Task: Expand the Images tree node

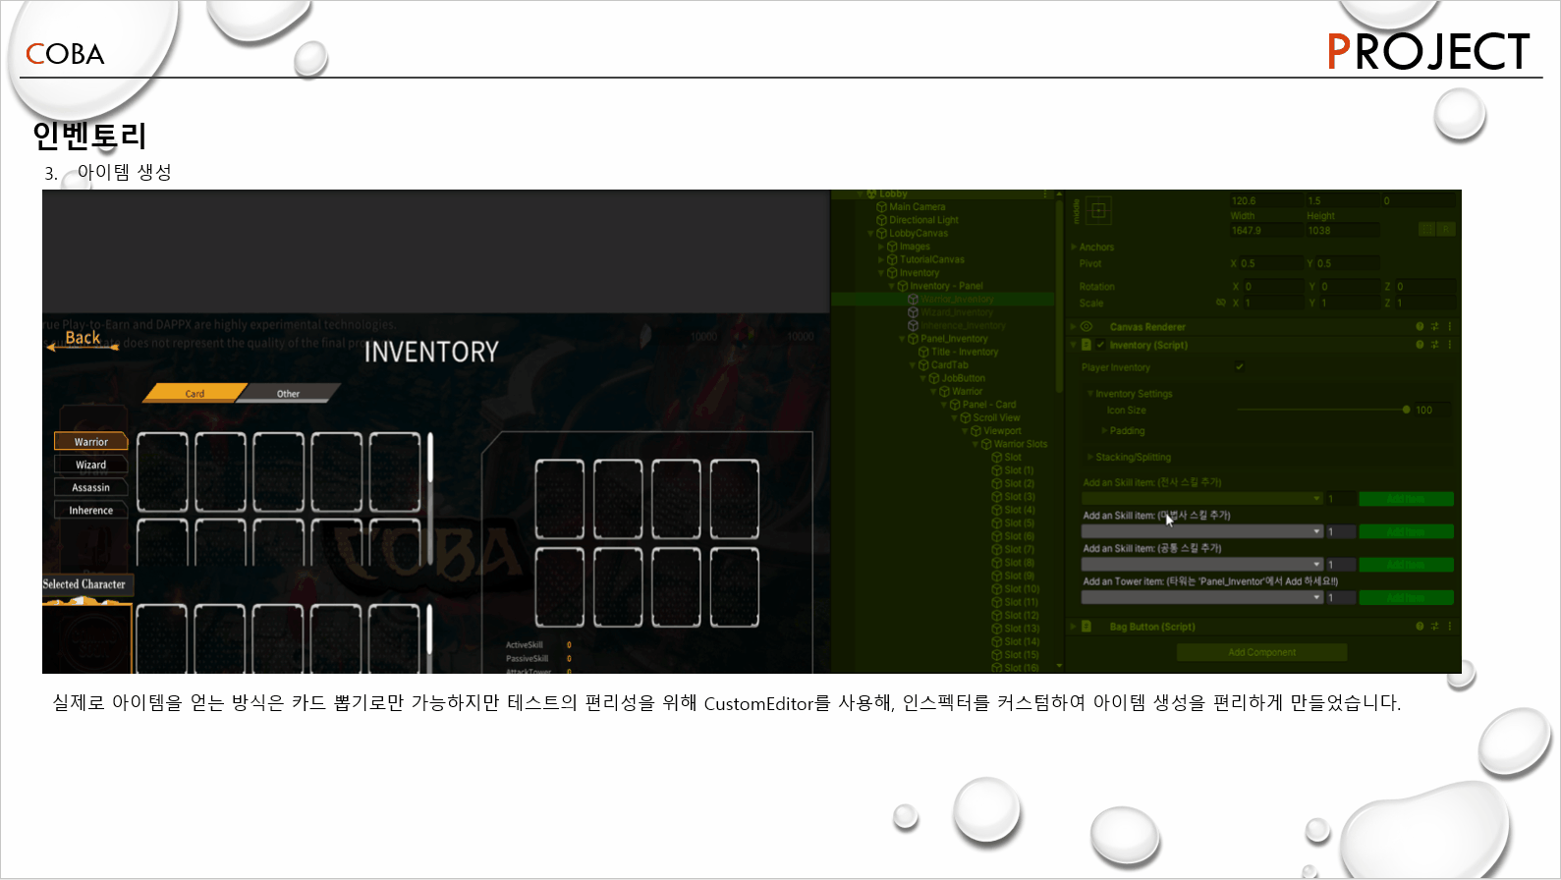Action: click(881, 247)
